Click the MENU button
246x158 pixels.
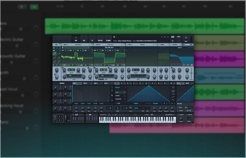click(x=179, y=37)
